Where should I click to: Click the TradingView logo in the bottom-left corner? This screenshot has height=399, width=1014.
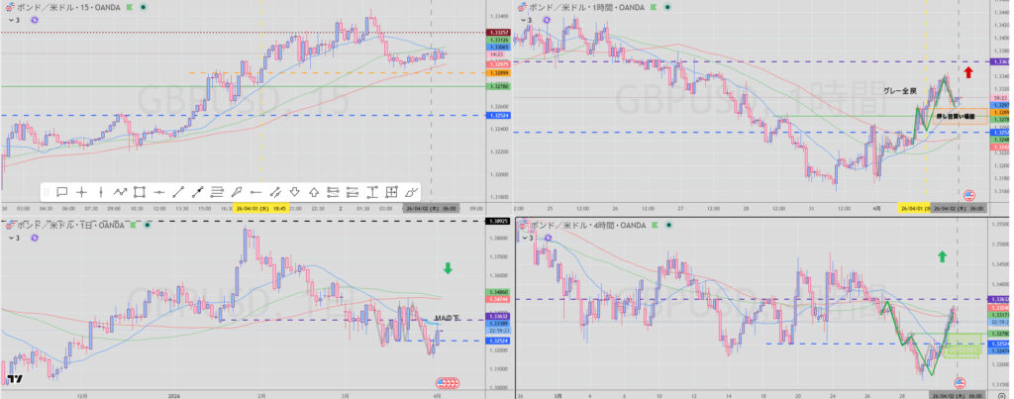15,378
